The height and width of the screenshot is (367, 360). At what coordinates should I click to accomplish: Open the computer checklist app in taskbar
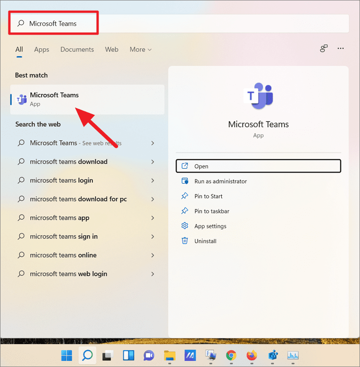pos(211,355)
